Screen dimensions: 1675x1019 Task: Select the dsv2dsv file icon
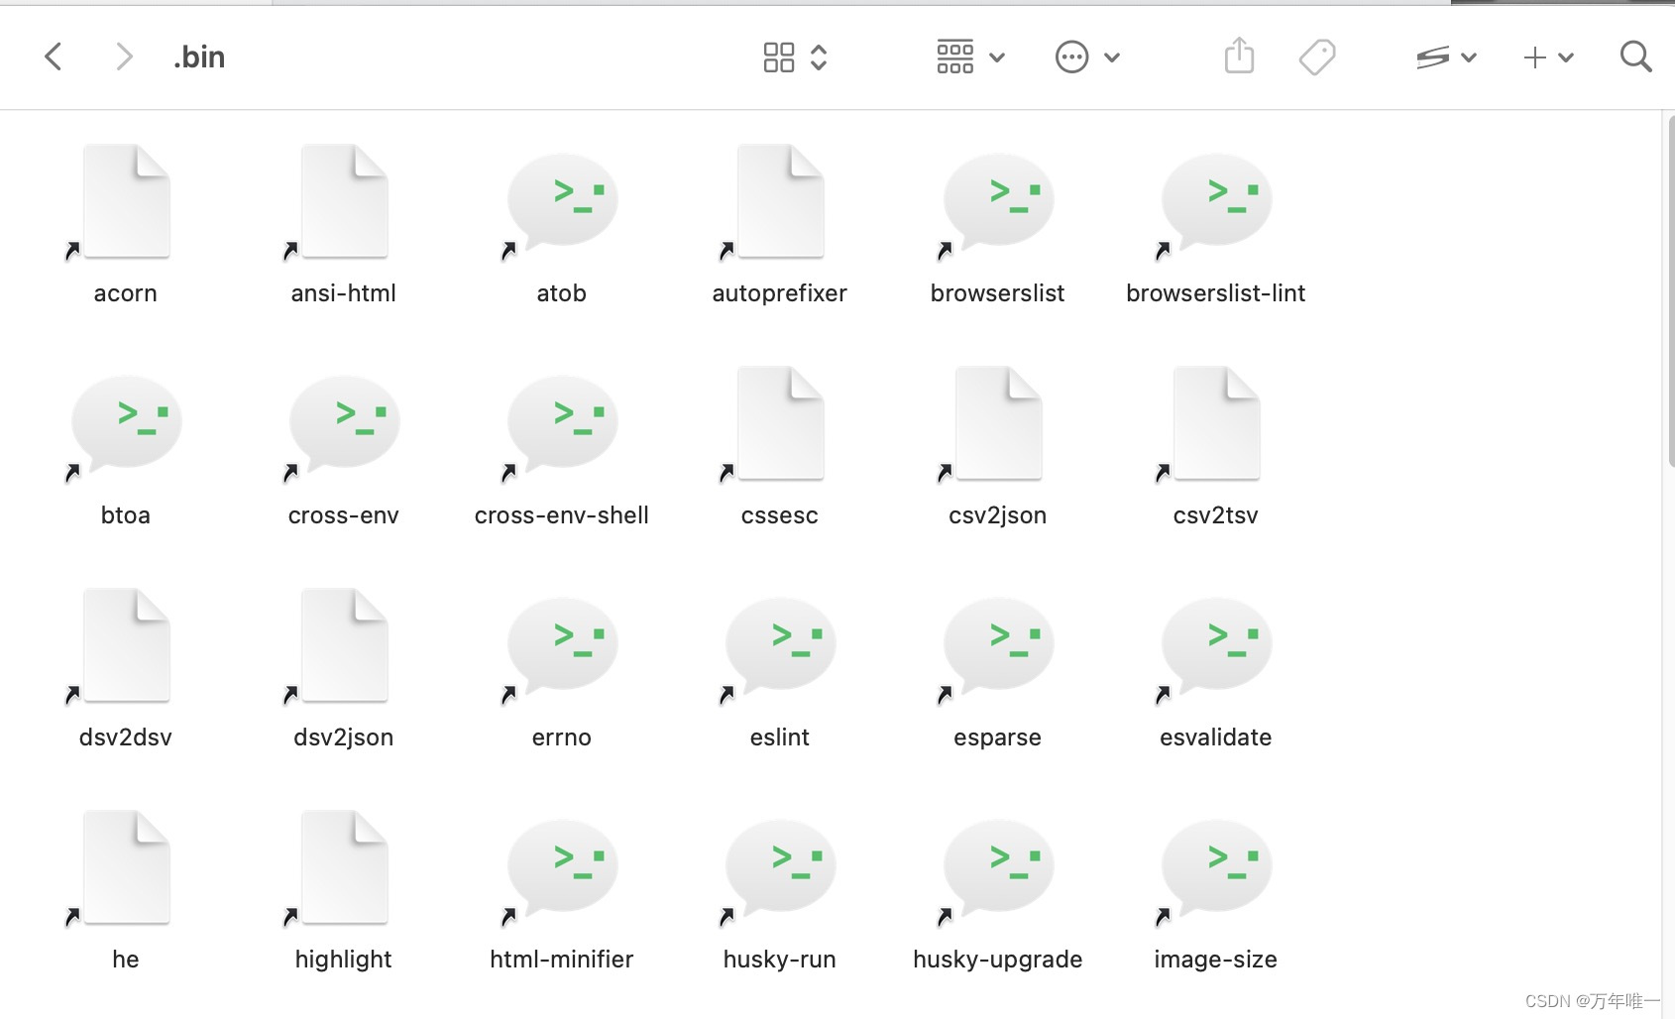126,645
